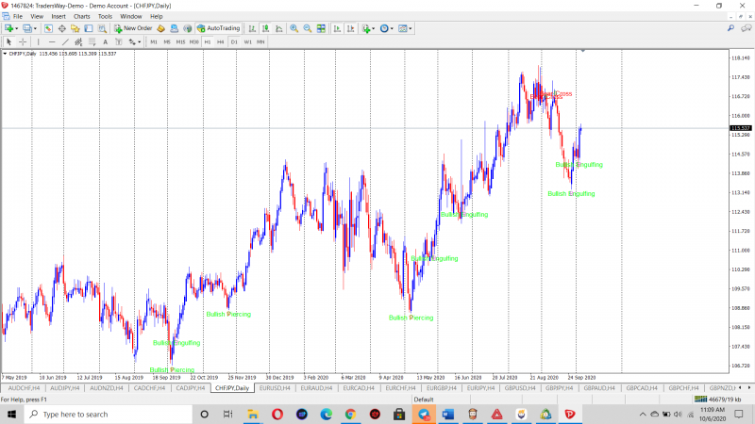Click the Zoom In magnifier icon
This screenshot has width=755, height=424.
(x=294, y=28)
